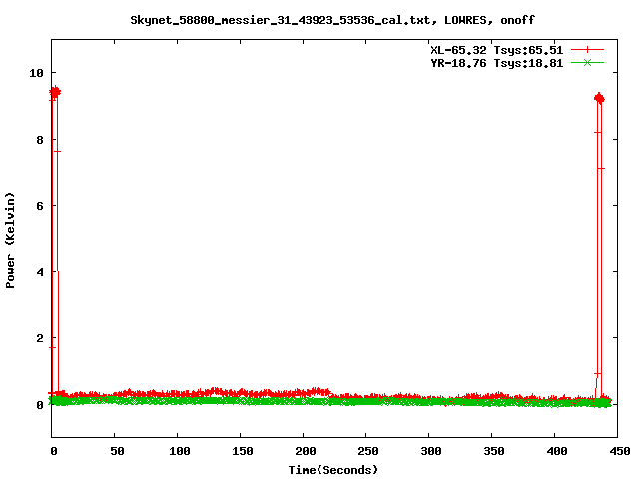Select the XL-65.32 Tsys:65.51 legend entry
This screenshot has width=639, height=479.
coord(497,50)
